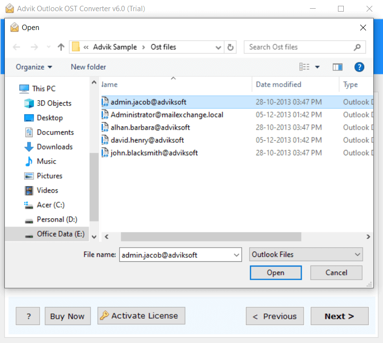The image size is (383, 343).
Task: Open the view options dropdown arrow
Action: tap(317, 67)
